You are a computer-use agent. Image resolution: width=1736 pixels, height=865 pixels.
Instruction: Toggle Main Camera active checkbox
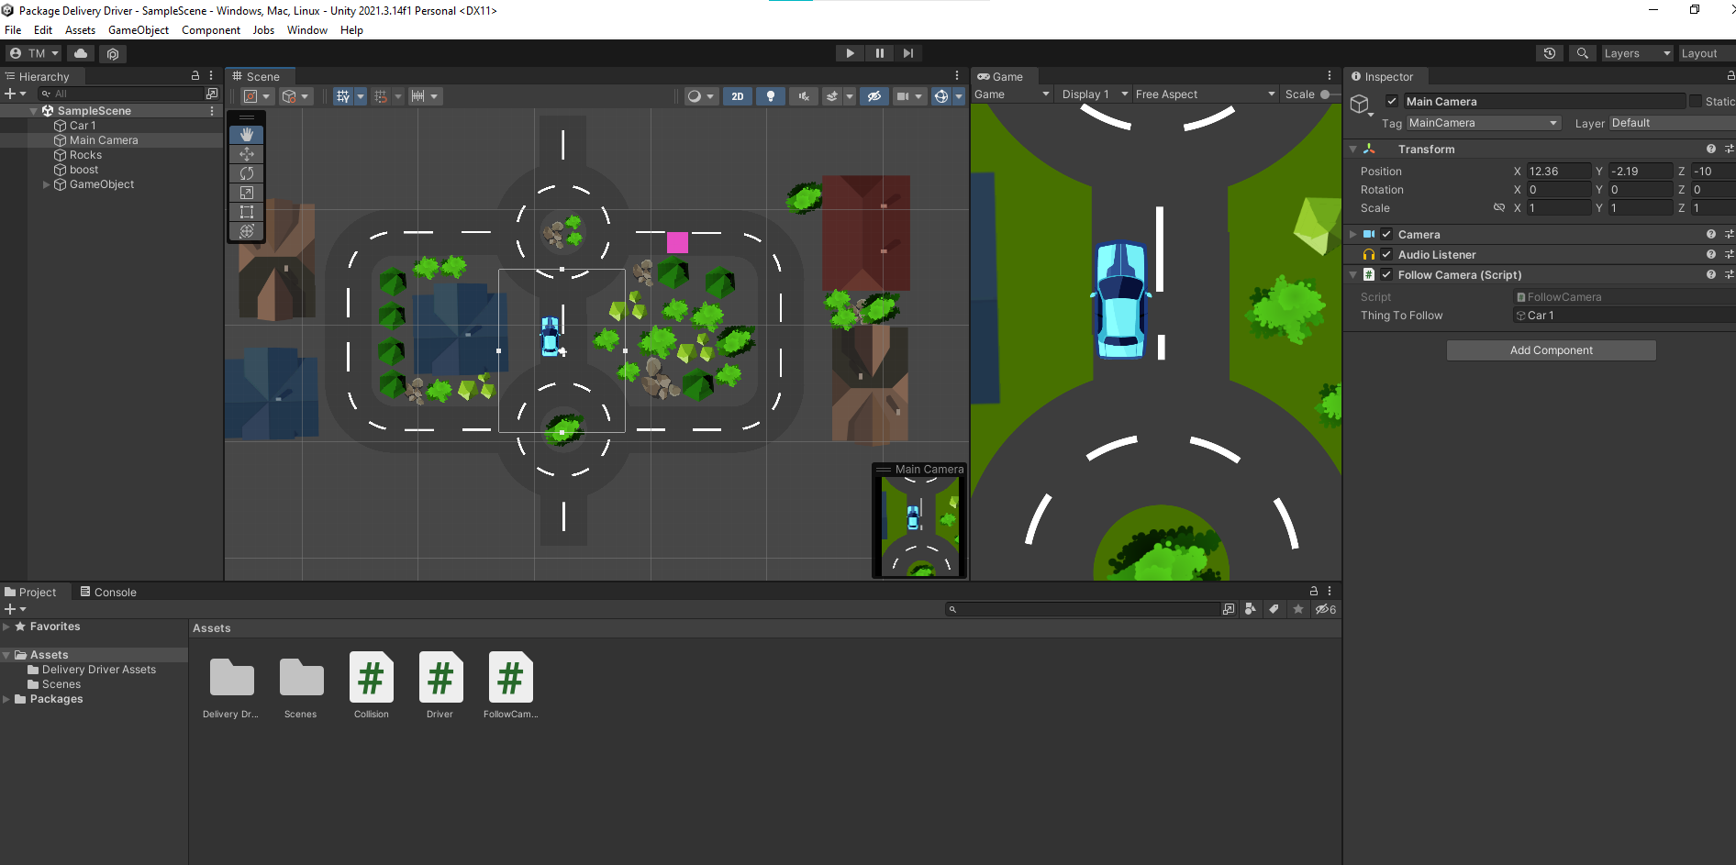(1392, 101)
